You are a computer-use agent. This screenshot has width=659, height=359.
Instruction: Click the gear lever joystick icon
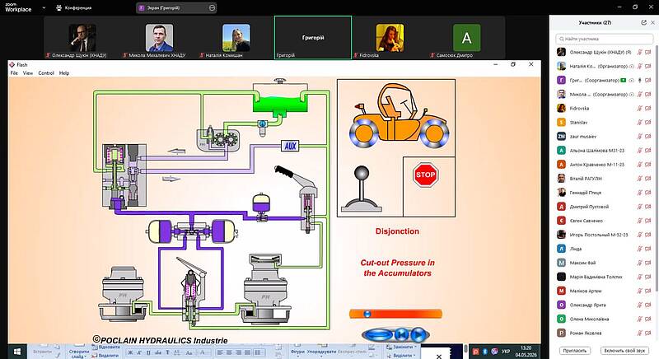362,189
